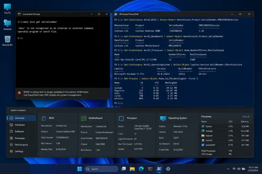Open the volume speaker tray icon
This screenshot has width=262, height=174.
point(239,169)
